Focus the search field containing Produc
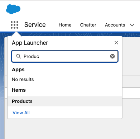The height and width of the screenshot is (139, 140). 65,56
